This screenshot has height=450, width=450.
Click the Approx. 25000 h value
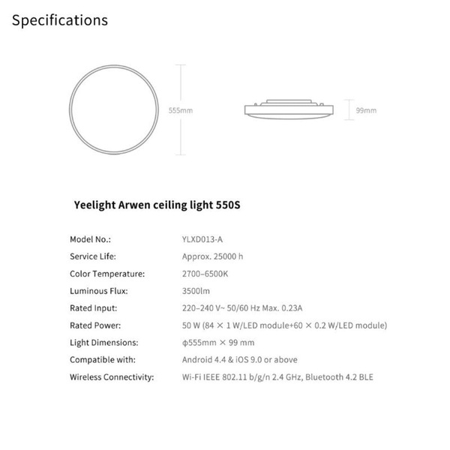tap(212, 256)
